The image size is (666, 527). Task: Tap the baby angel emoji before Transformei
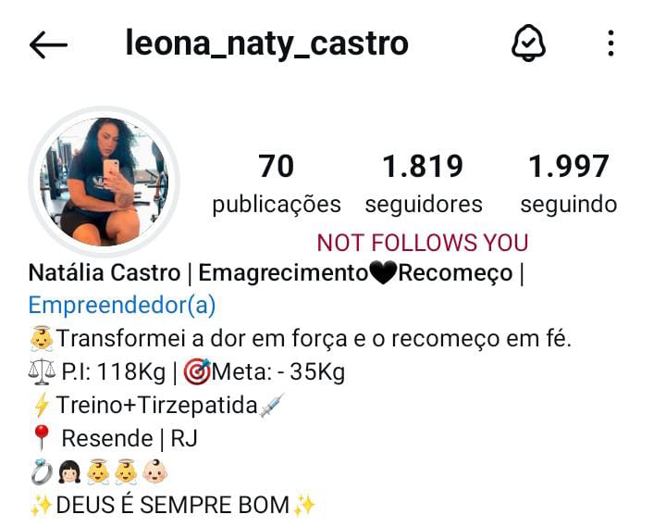[x=42, y=339]
